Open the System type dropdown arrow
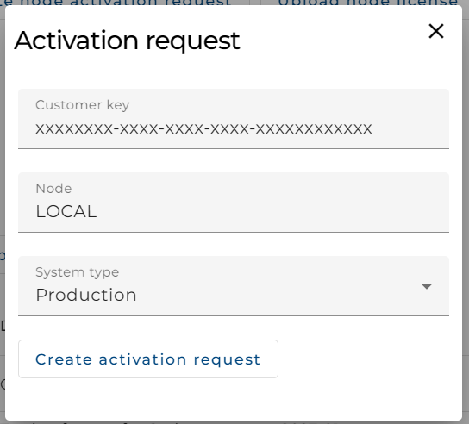The image size is (469, 424). [x=426, y=286]
